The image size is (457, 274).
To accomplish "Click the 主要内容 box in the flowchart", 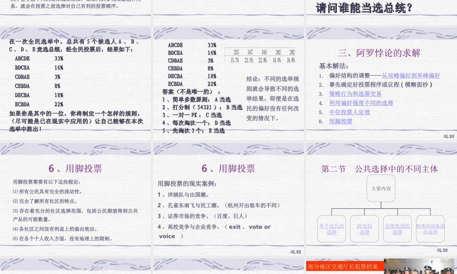I will [x=380, y=188].
